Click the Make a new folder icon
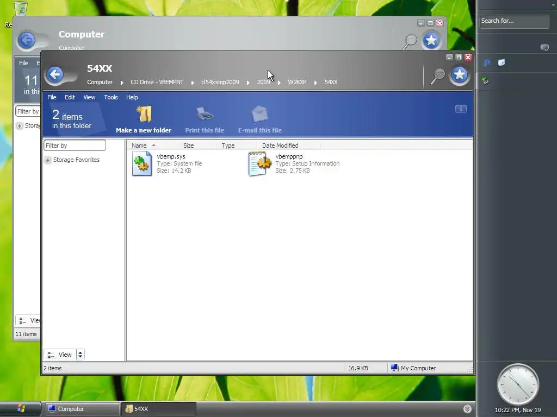Screen dimensions: 557x417 point(144,114)
